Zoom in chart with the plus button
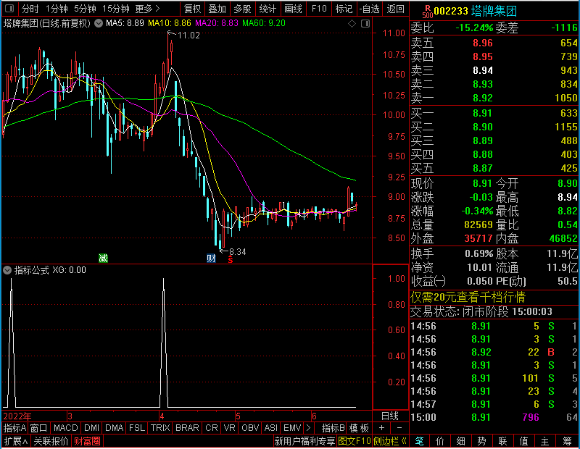Viewport: 580px width, 449px height. pos(382,428)
